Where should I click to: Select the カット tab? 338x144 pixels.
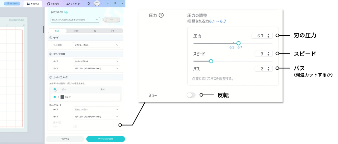click(x=57, y=31)
